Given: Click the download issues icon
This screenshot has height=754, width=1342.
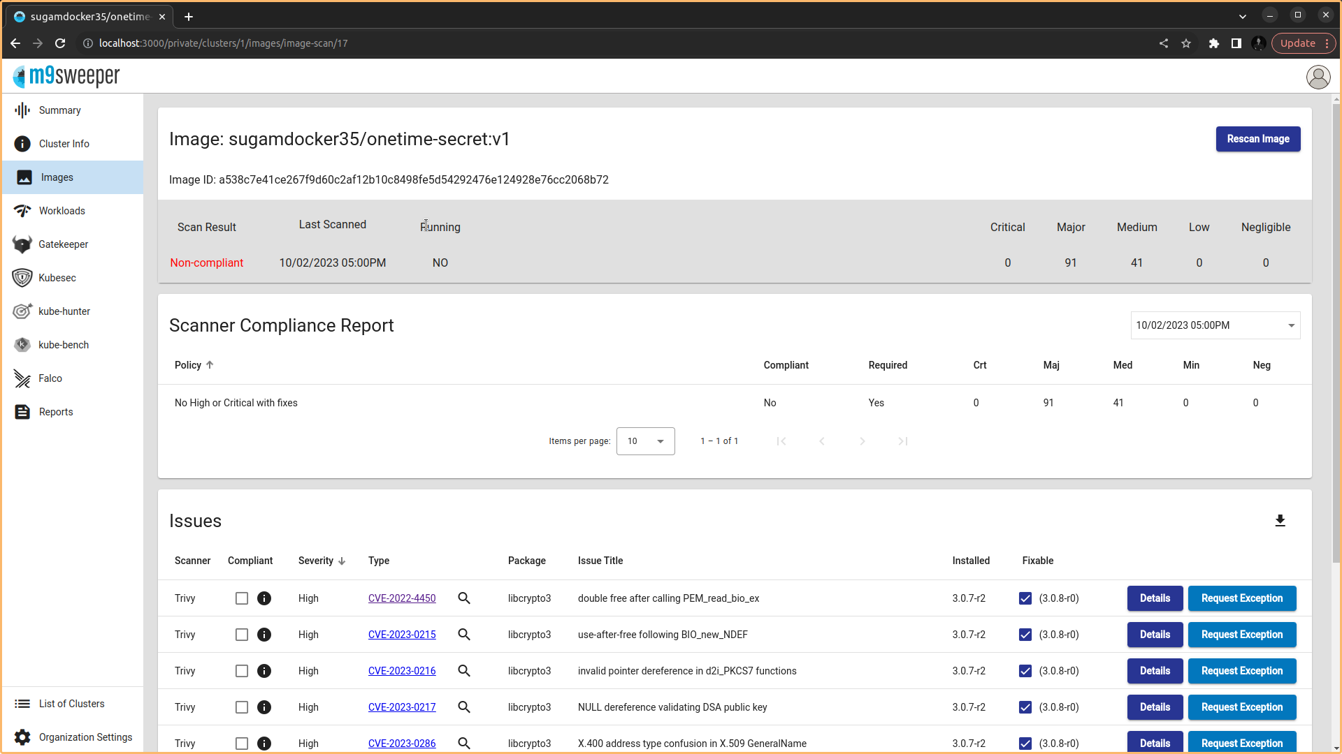Looking at the screenshot, I should click(x=1280, y=521).
